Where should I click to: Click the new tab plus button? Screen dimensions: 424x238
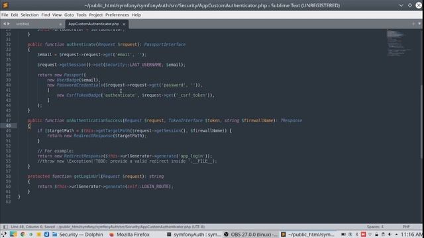pos(413,24)
